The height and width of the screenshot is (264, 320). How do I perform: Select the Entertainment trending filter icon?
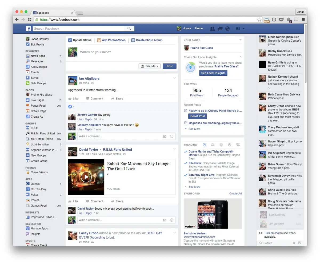pos(238,145)
